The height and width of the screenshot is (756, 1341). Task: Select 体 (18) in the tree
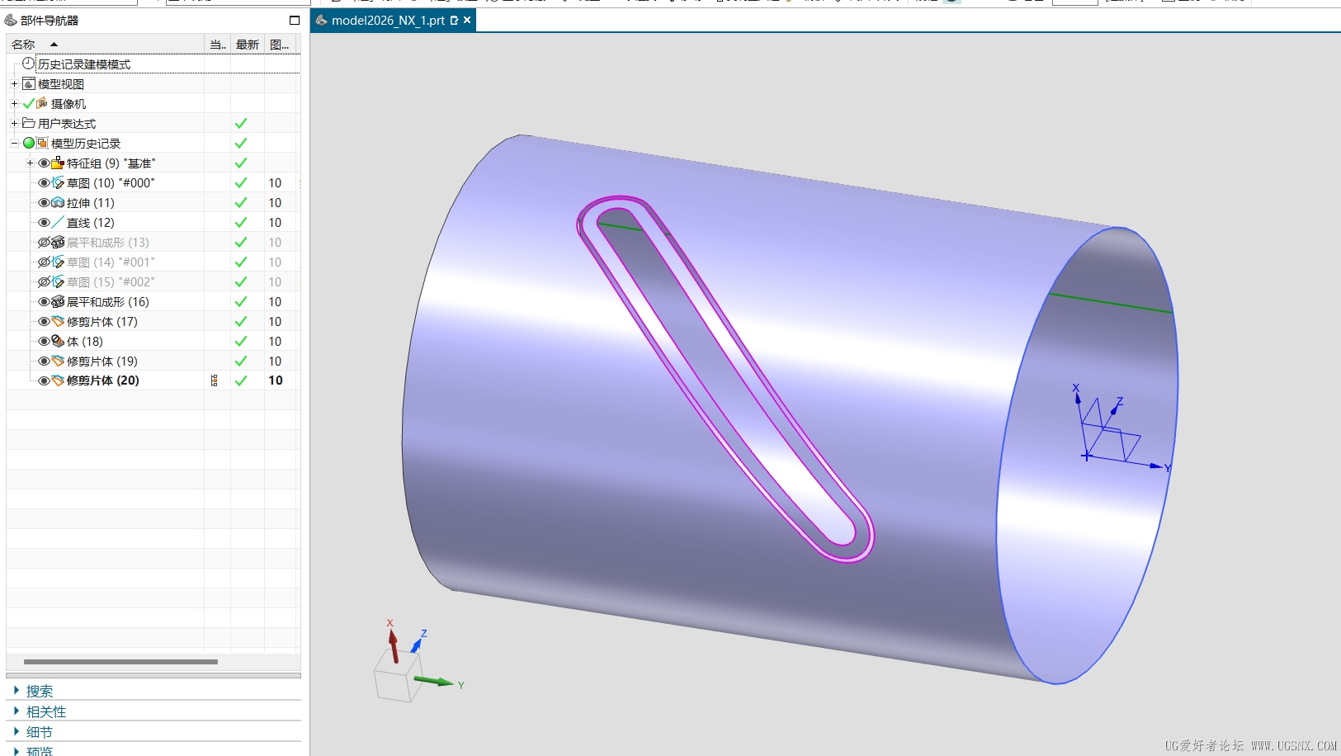tap(84, 341)
